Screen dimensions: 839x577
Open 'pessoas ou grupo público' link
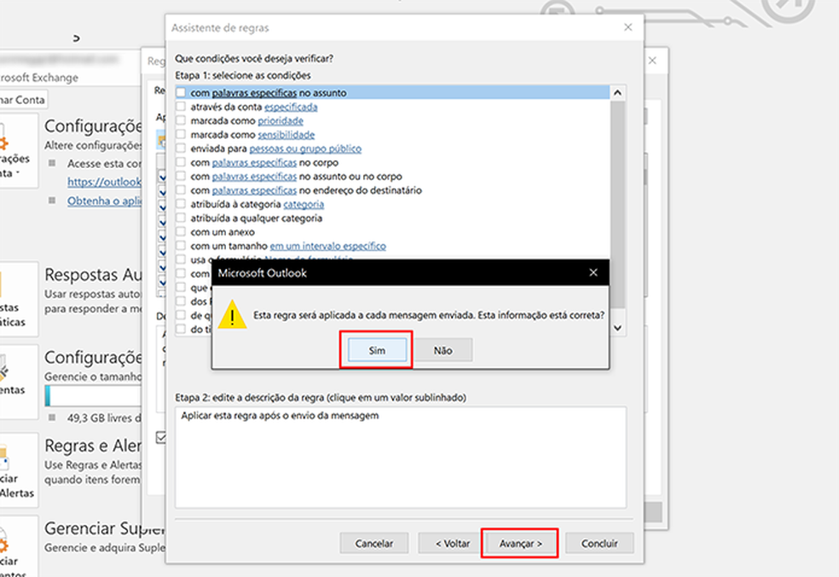tap(305, 148)
